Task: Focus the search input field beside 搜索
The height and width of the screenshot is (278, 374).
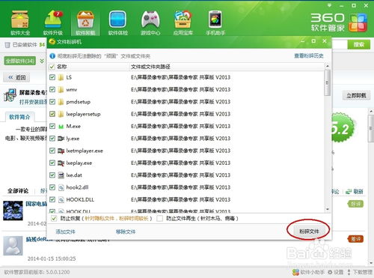Action: pos(340,44)
